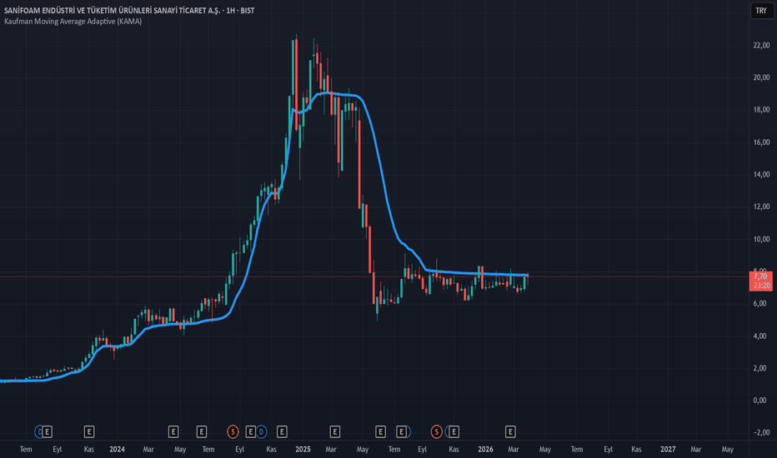The image size is (777, 458).
Task: Click the 4,00 price axis label
Action: click(761, 336)
